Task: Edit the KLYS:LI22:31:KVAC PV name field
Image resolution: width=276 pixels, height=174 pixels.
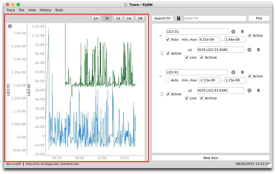Action: [220, 50]
